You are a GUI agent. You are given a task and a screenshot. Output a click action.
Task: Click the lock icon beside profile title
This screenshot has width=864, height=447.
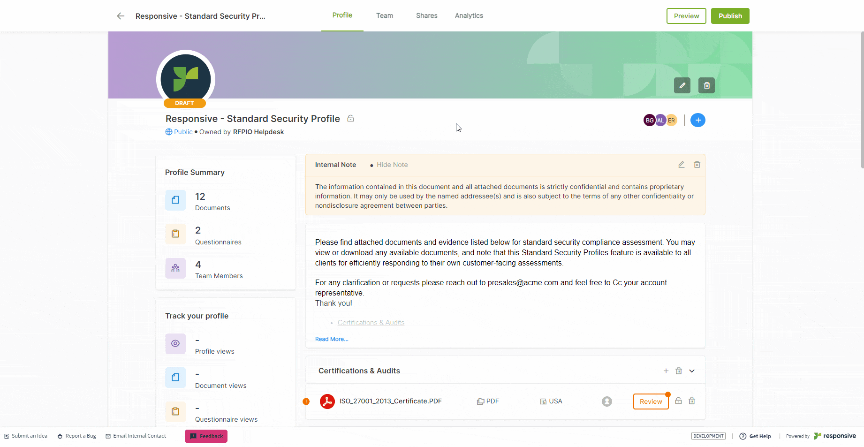[350, 119]
